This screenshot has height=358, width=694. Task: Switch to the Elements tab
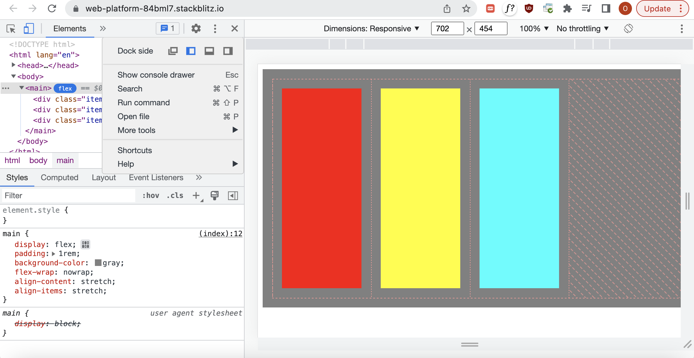[70, 29]
